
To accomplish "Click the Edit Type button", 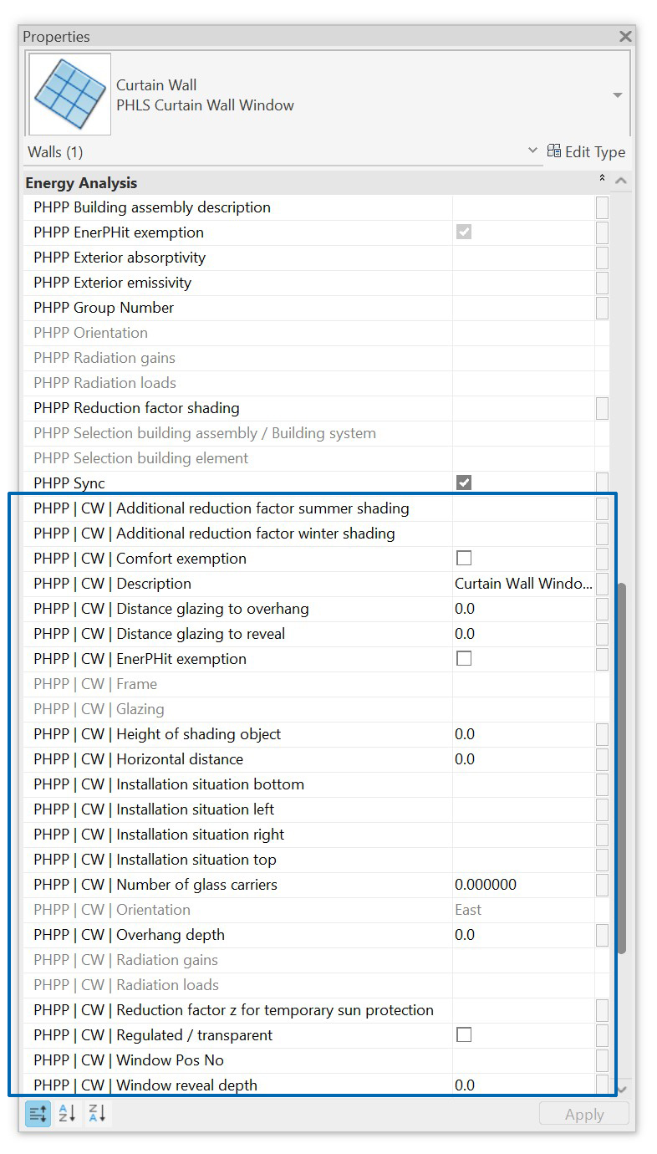I will [x=586, y=151].
